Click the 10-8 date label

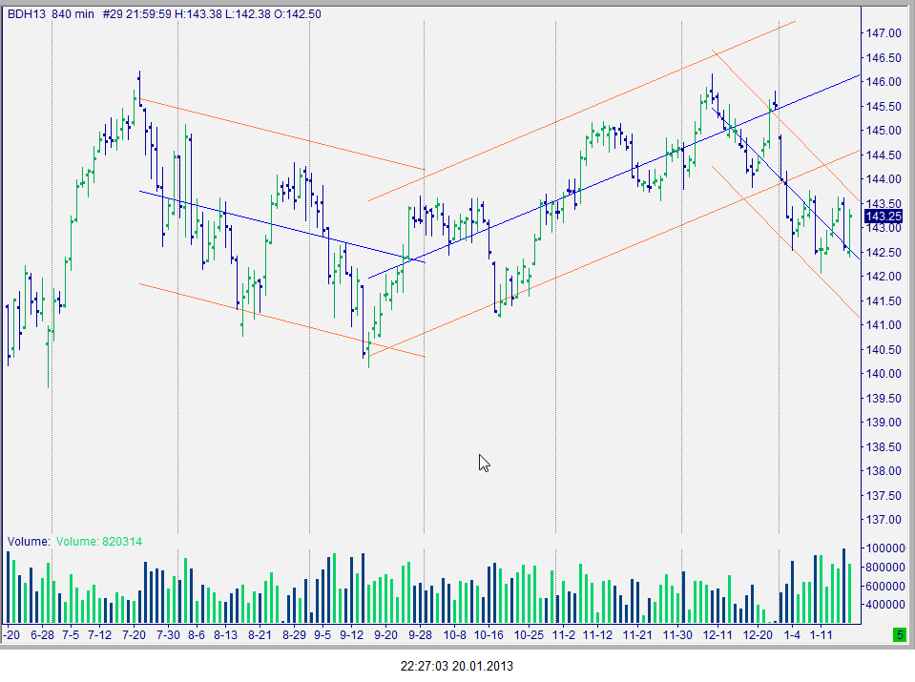[x=454, y=634]
